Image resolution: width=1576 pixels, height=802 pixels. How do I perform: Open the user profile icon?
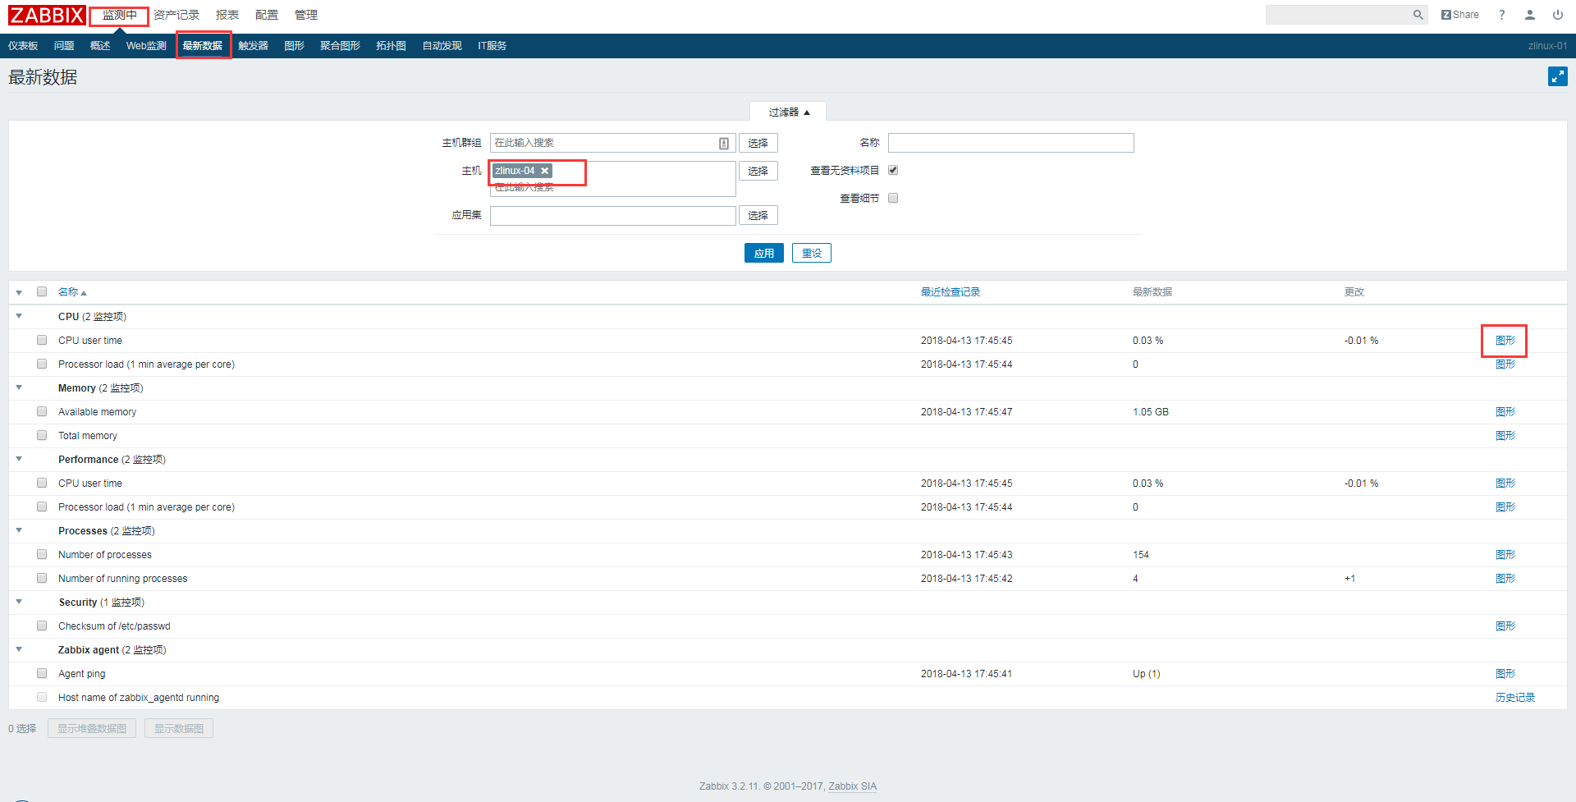1530,15
